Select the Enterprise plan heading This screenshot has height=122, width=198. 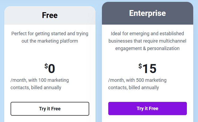147,13
